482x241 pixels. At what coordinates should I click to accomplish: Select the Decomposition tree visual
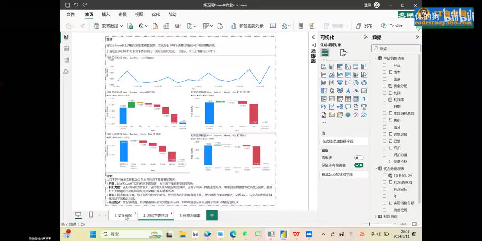click(340, 107)
